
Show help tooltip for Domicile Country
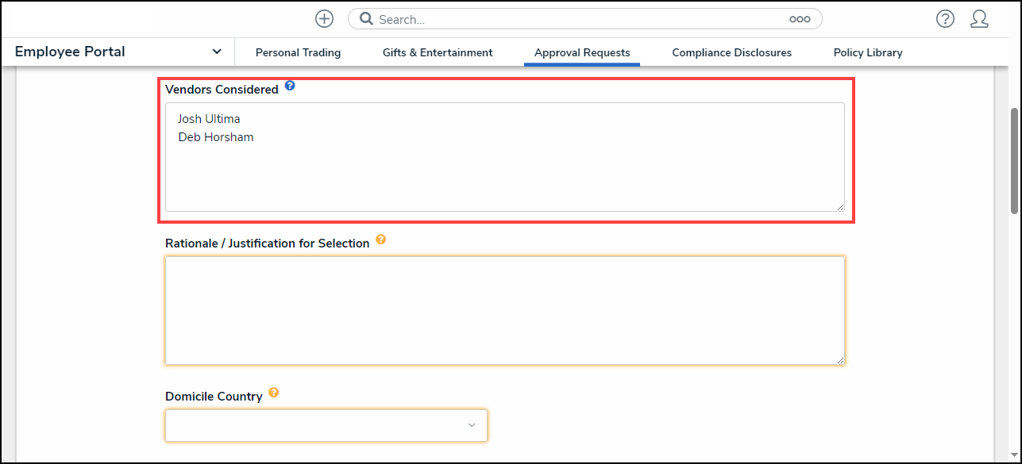[x=274, y=393]
